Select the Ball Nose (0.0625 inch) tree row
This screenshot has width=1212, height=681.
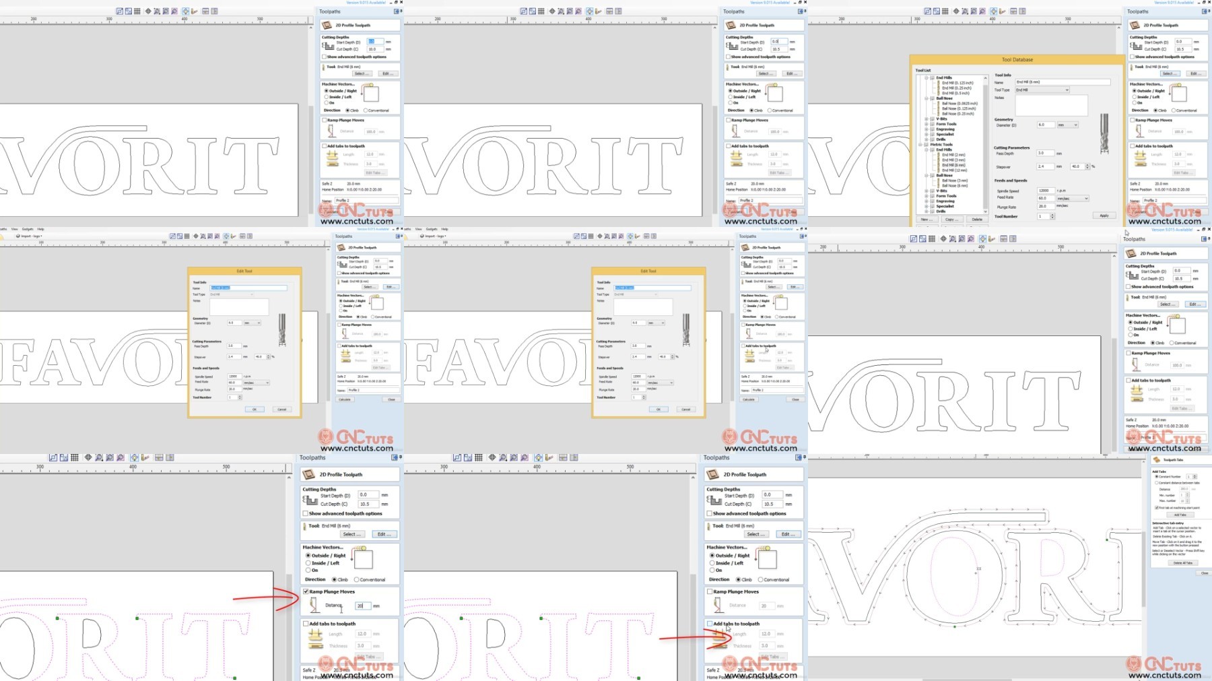click(959, 104)
